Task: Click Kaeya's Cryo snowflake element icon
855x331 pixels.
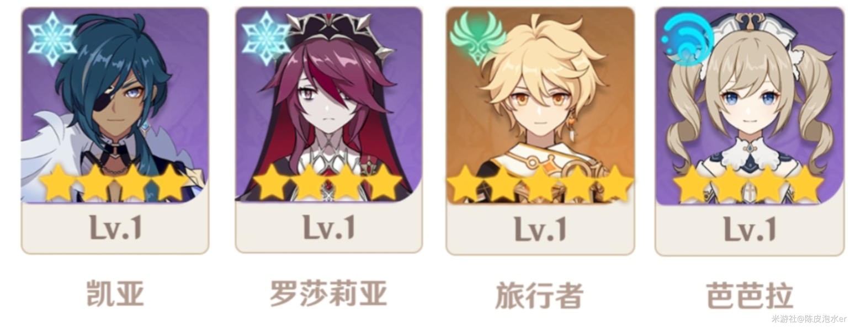Action: (52, 39)
